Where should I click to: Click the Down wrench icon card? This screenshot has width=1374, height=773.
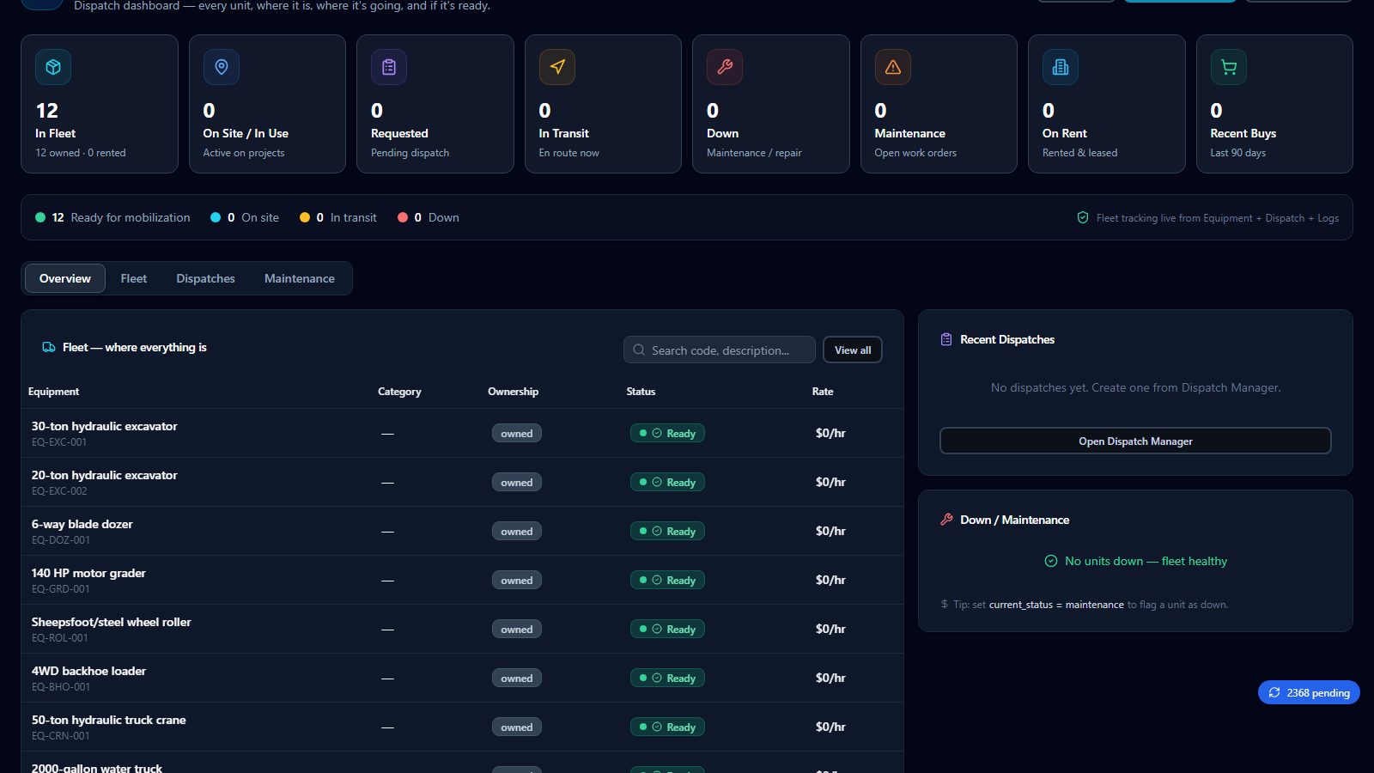(725, 67)
